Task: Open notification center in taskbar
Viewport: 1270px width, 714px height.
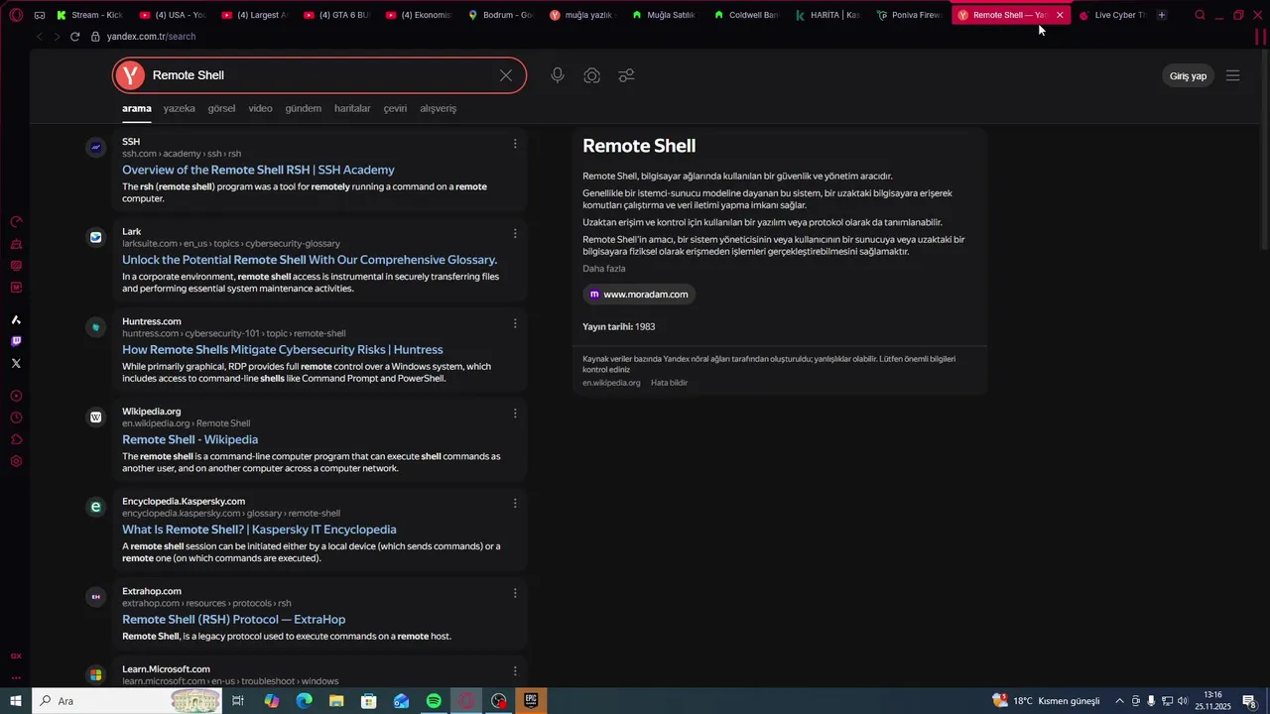Action: click(1249, 701)
